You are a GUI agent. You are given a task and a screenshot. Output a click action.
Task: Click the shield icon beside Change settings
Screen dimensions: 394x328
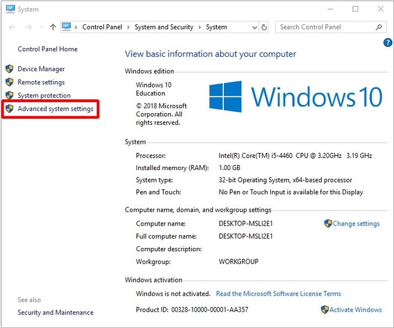[x=328, y=224]
